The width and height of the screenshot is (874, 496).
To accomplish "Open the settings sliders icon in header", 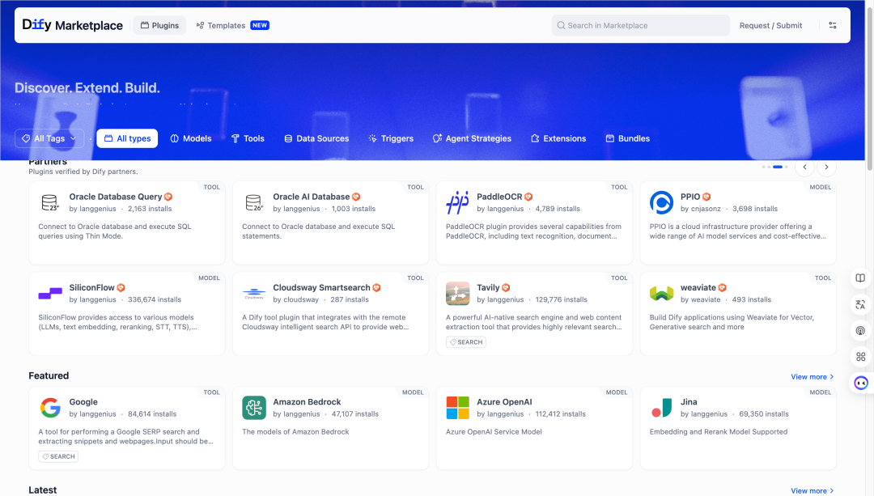I will (x=832, y=25).
